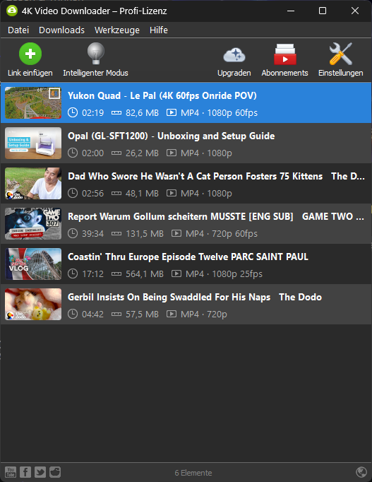Select Opal (GL-SFT1200) Unboxing title
This screenshot has height=482, width=372.
172,136
